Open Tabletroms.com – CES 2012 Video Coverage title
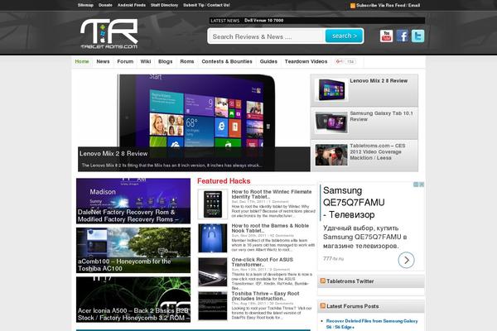 [378, 151]
